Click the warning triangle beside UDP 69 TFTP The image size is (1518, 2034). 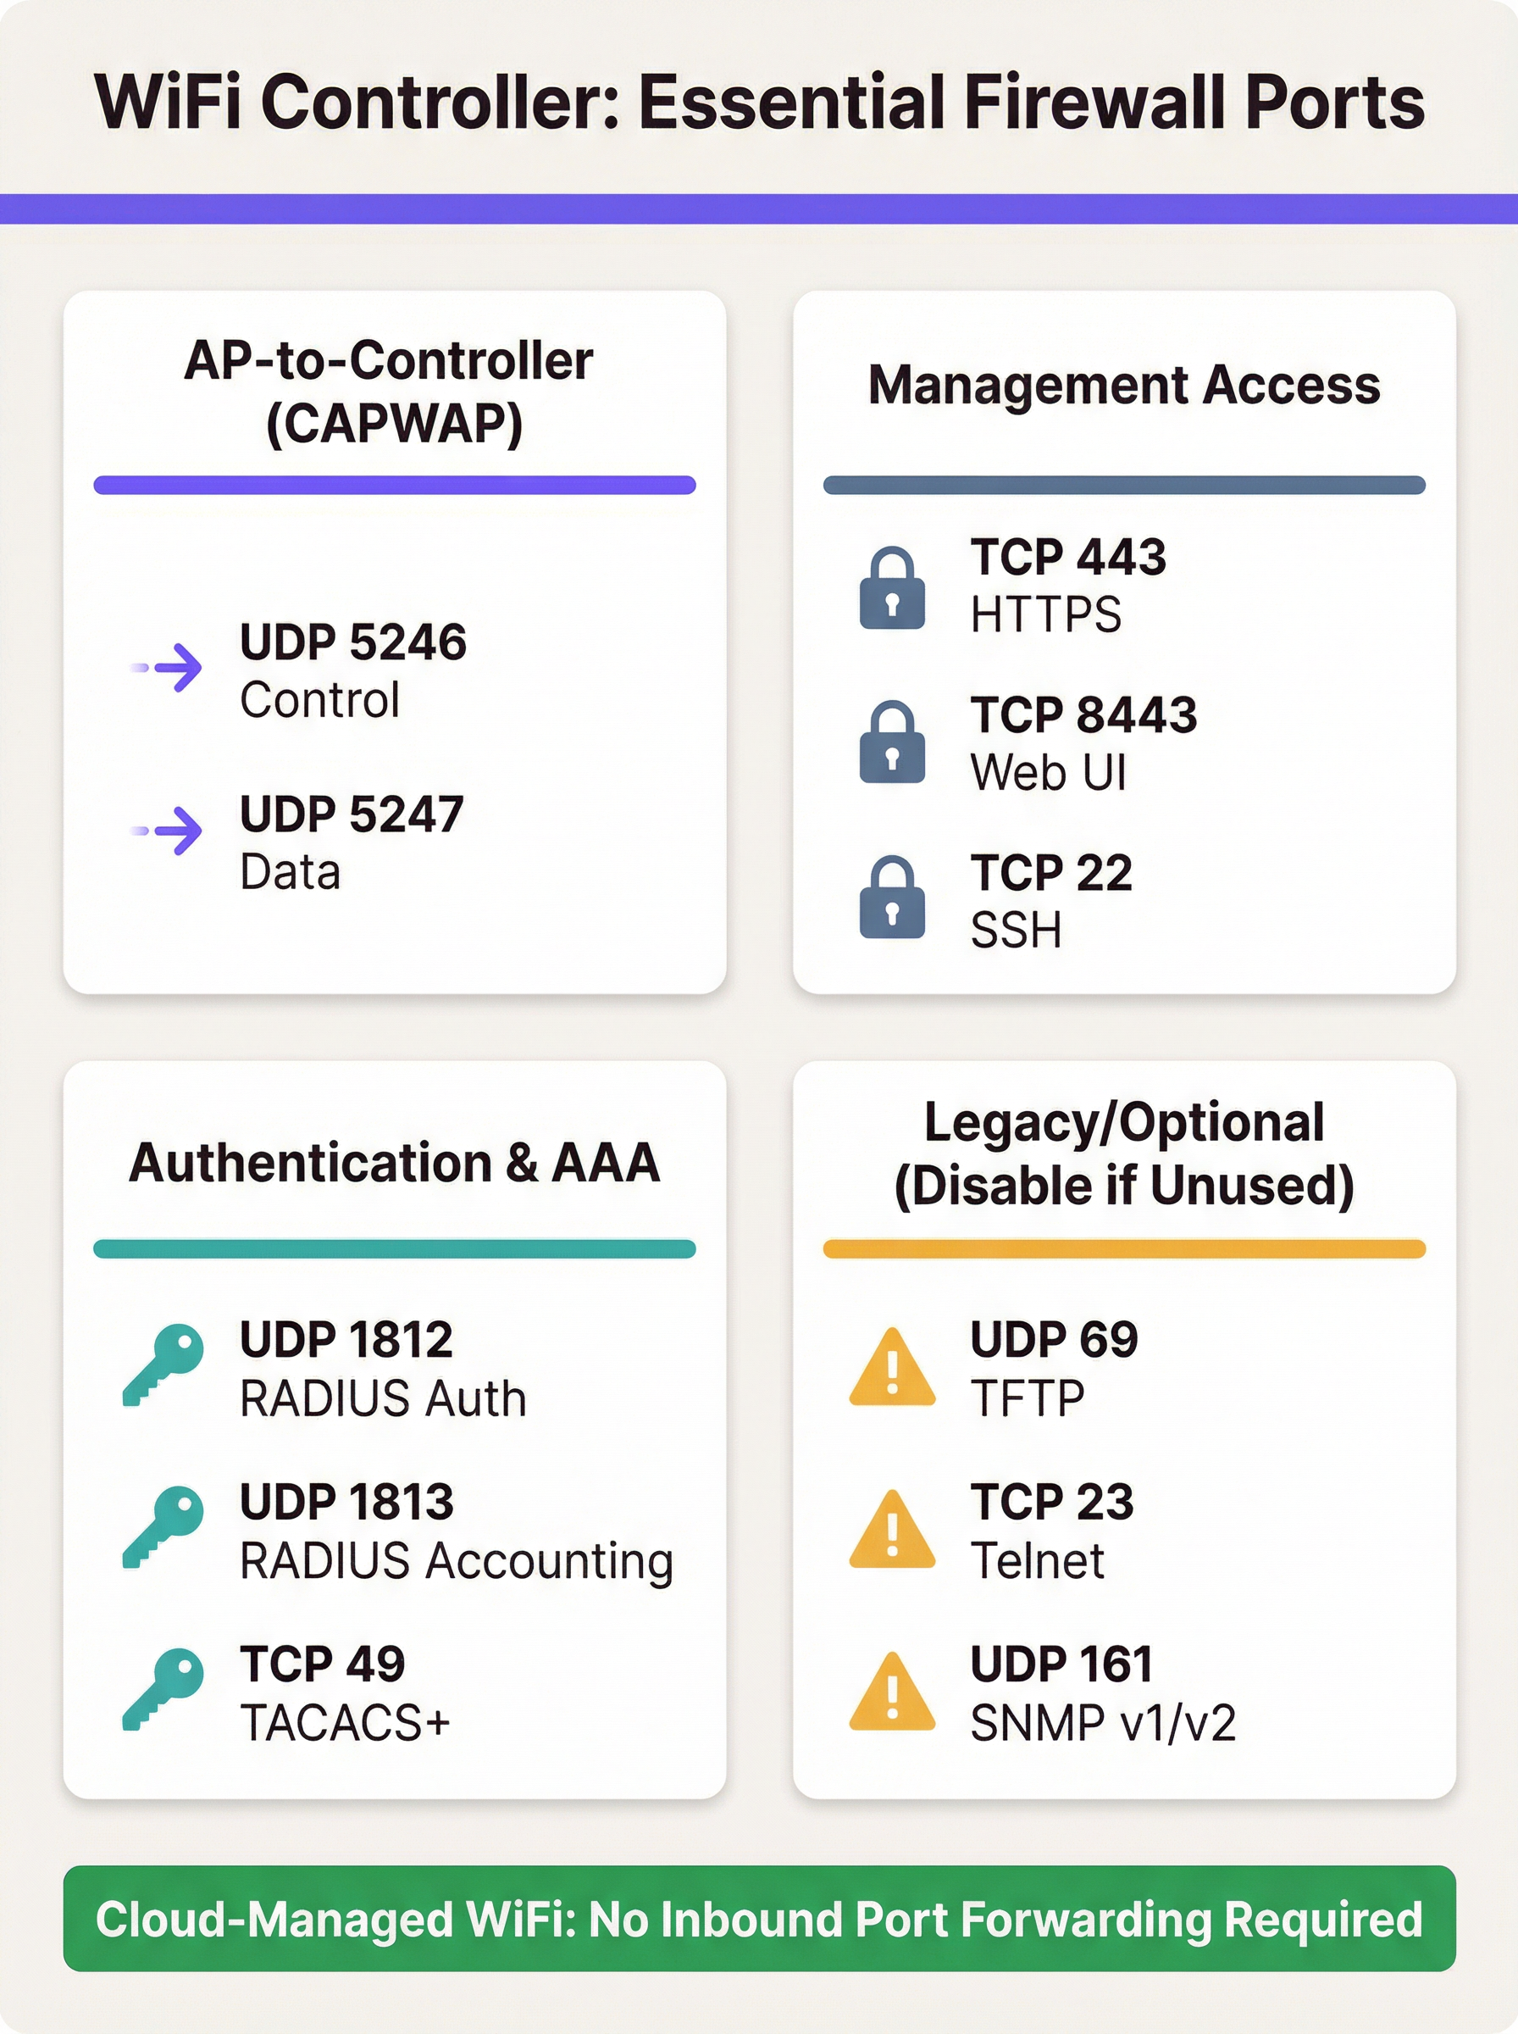[892, 1370]
